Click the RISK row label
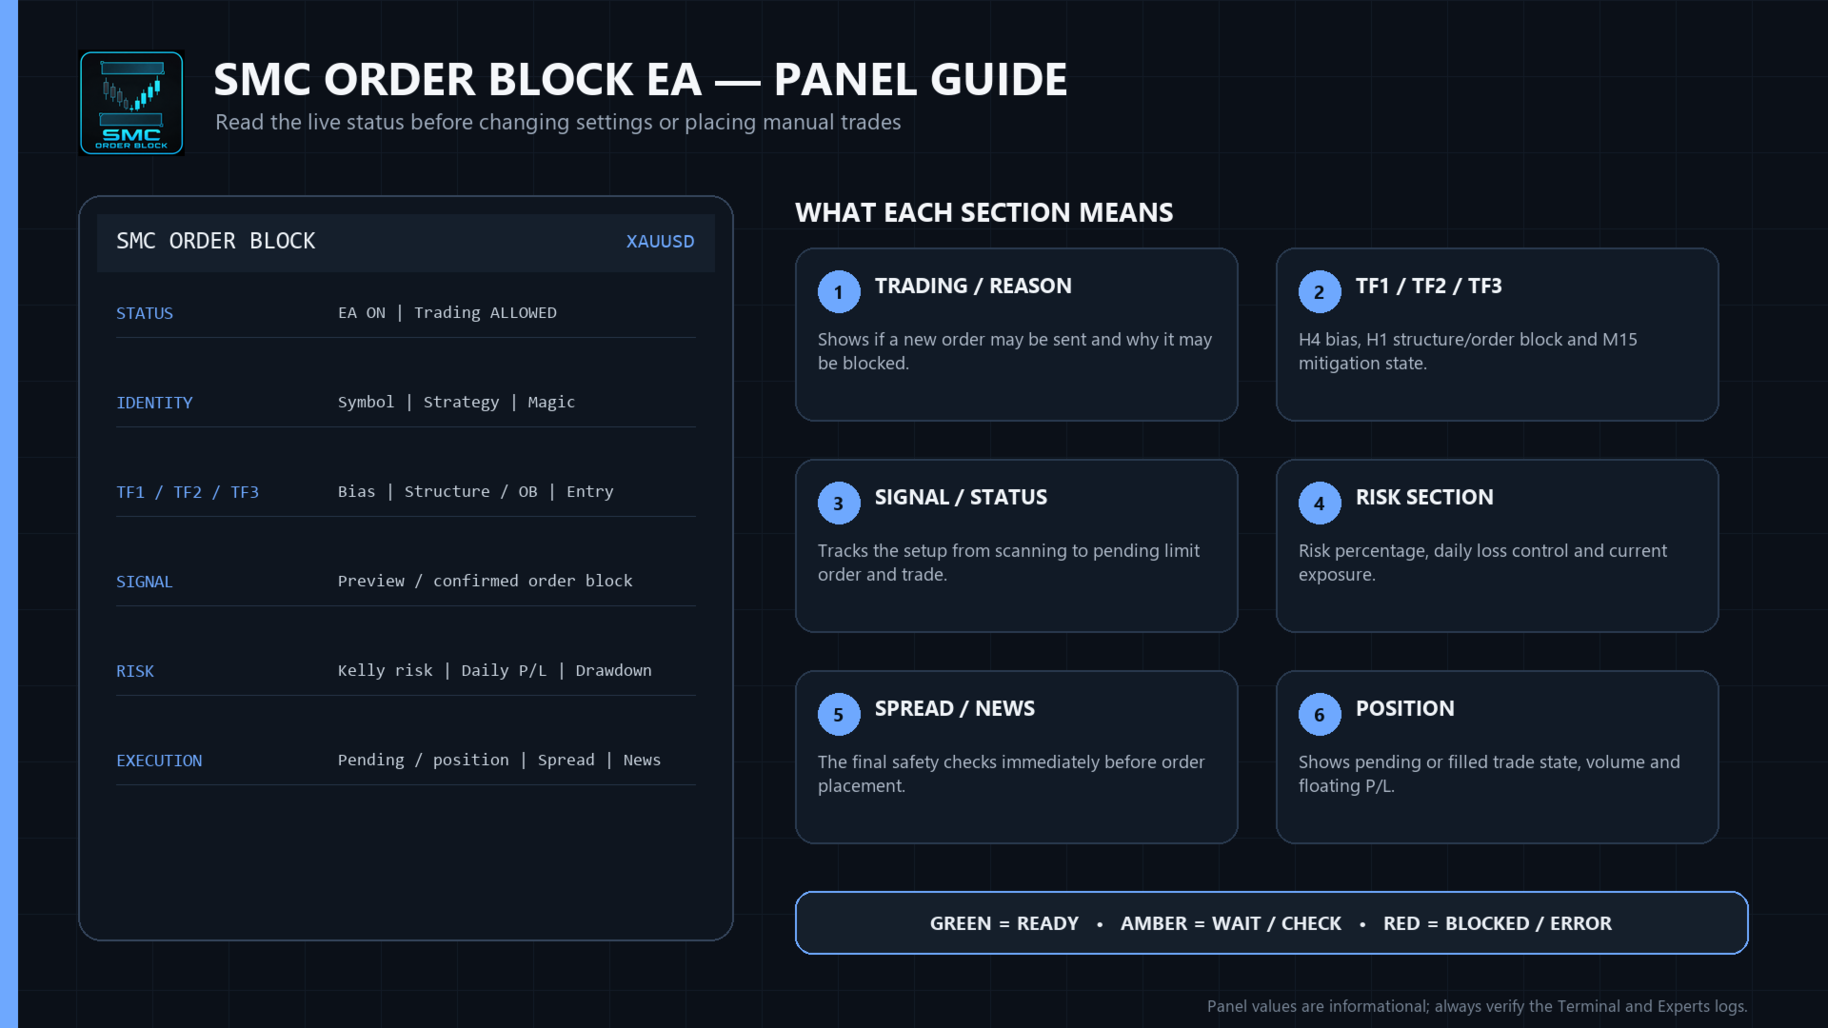The width and height of the screenshot is (1828, 1028). click(x=135, y=671)
